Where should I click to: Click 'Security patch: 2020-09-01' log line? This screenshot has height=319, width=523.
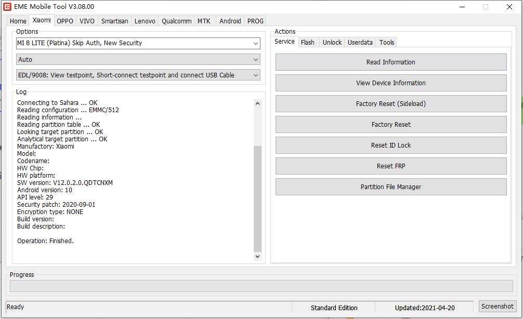[56, 205]
